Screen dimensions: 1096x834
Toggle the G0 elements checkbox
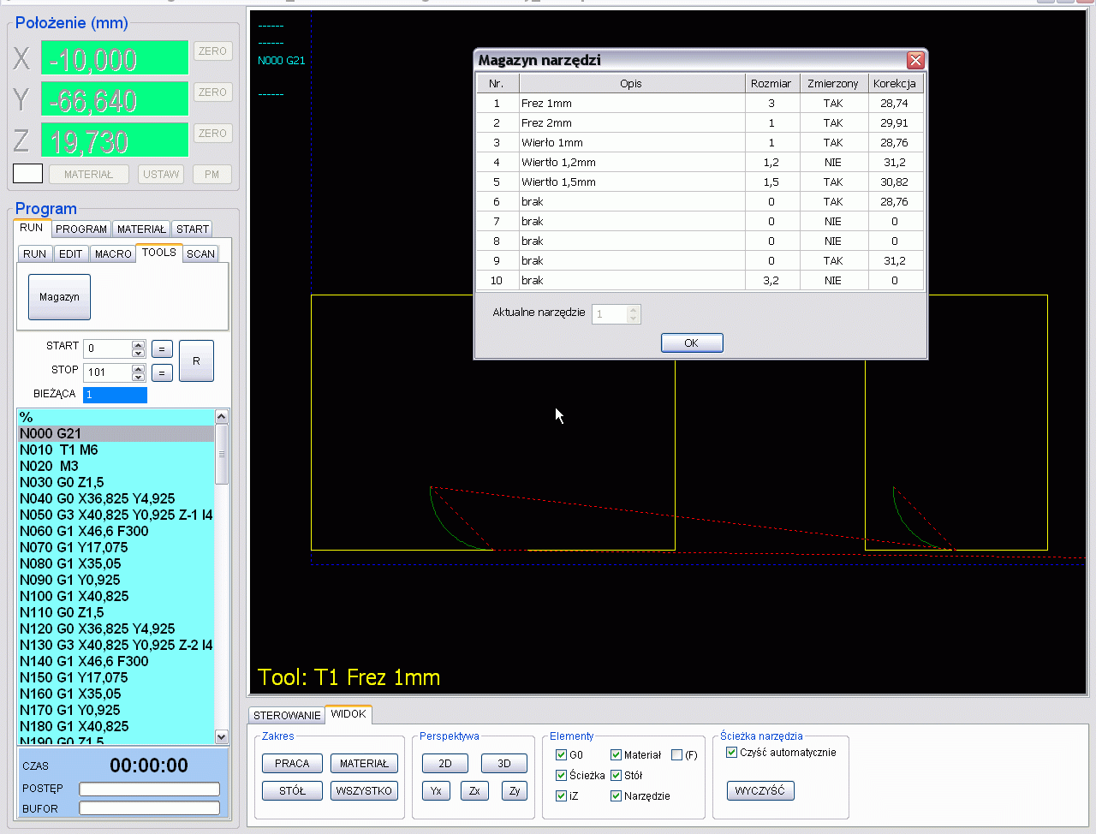point(561,754)
